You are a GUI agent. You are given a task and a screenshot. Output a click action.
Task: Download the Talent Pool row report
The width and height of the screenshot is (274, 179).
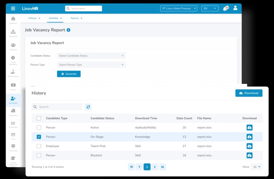click(x=249, y=146)
